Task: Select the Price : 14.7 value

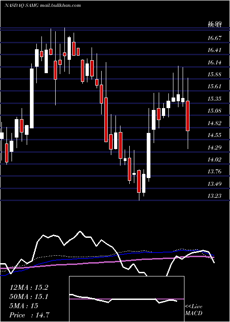Action: point(29,315)
